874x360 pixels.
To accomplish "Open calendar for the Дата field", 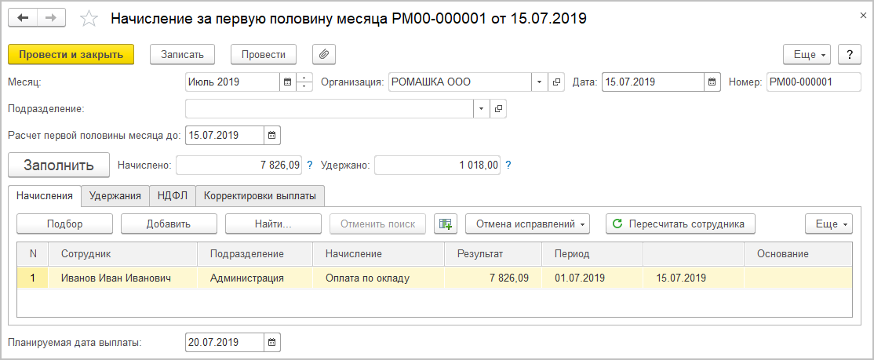I will click(712, 82).
